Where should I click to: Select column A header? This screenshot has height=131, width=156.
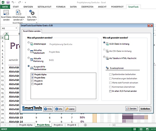[7, 34]
